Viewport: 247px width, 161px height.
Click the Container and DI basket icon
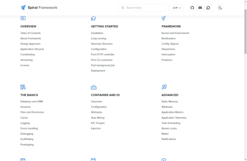point(93,87)
